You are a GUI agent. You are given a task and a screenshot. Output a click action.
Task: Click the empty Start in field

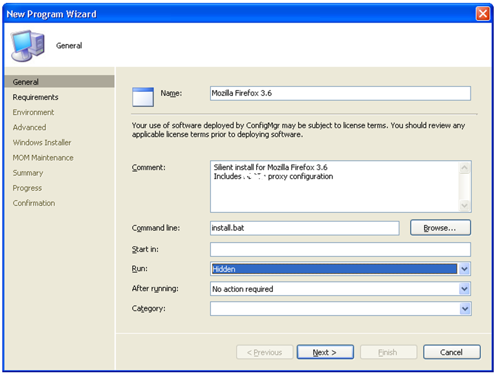click(340, 250)
